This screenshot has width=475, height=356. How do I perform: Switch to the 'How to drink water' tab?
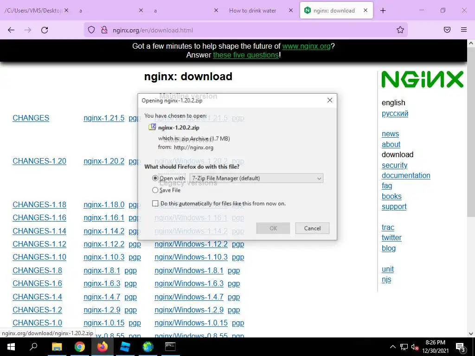252,11
